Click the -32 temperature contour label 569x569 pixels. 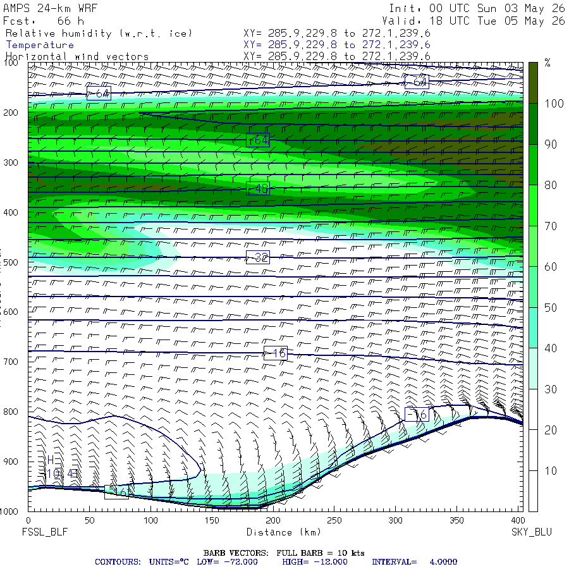point(258,257)
